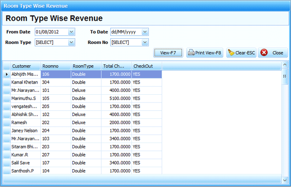
Task: Click the Clear-ESC button label
Action: (x=245, y=53)
